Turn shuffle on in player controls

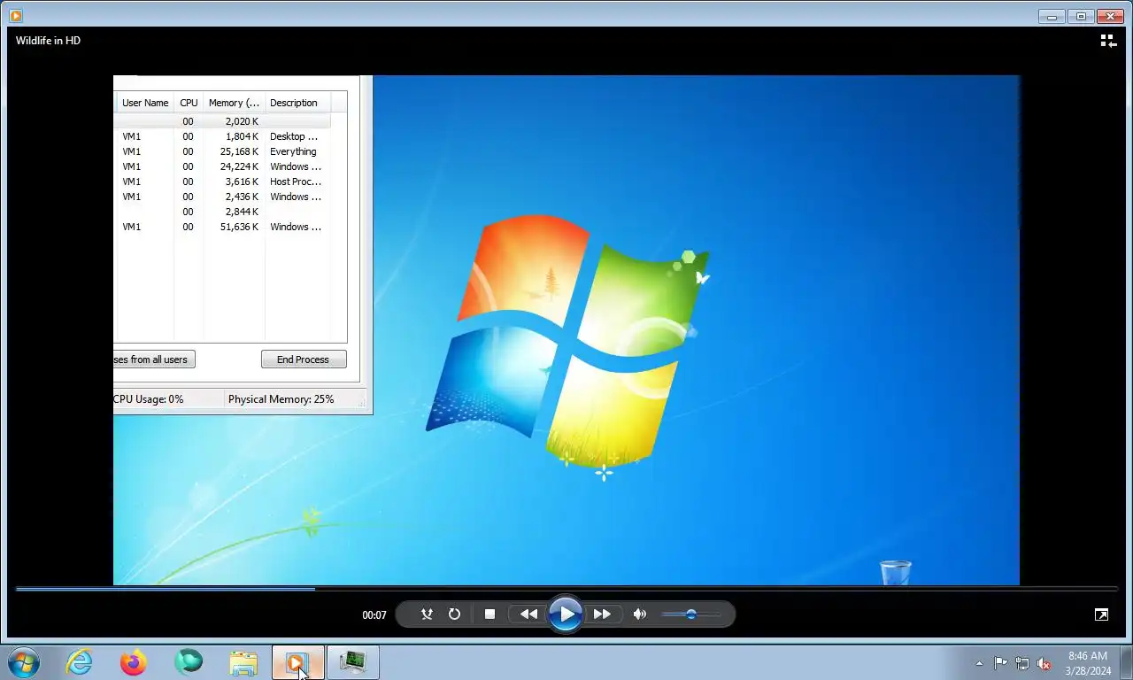click(427, 614)
